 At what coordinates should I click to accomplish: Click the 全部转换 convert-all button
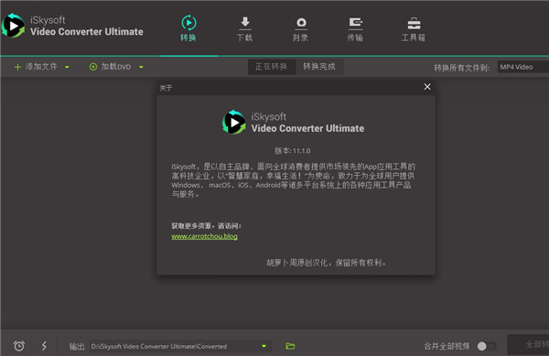point(528,344)
